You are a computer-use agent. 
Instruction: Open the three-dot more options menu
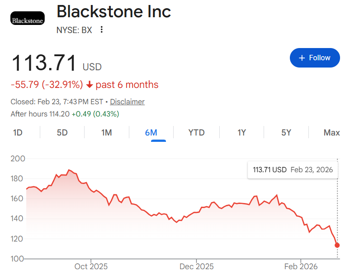click(102, 30)
